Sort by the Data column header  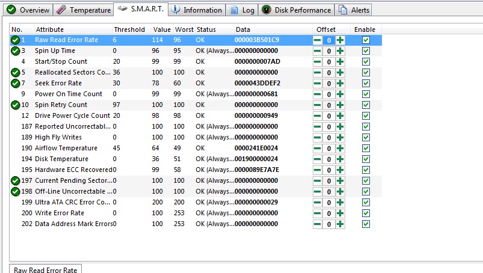click(273, 29)
